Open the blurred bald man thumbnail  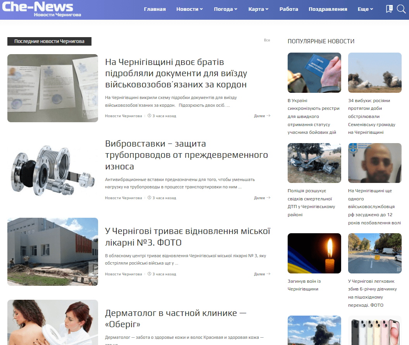(x=375, y=163)
